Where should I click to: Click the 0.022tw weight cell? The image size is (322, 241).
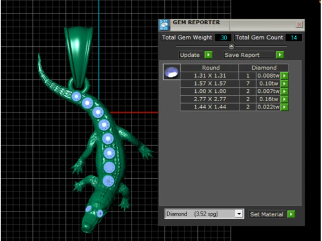268,107
